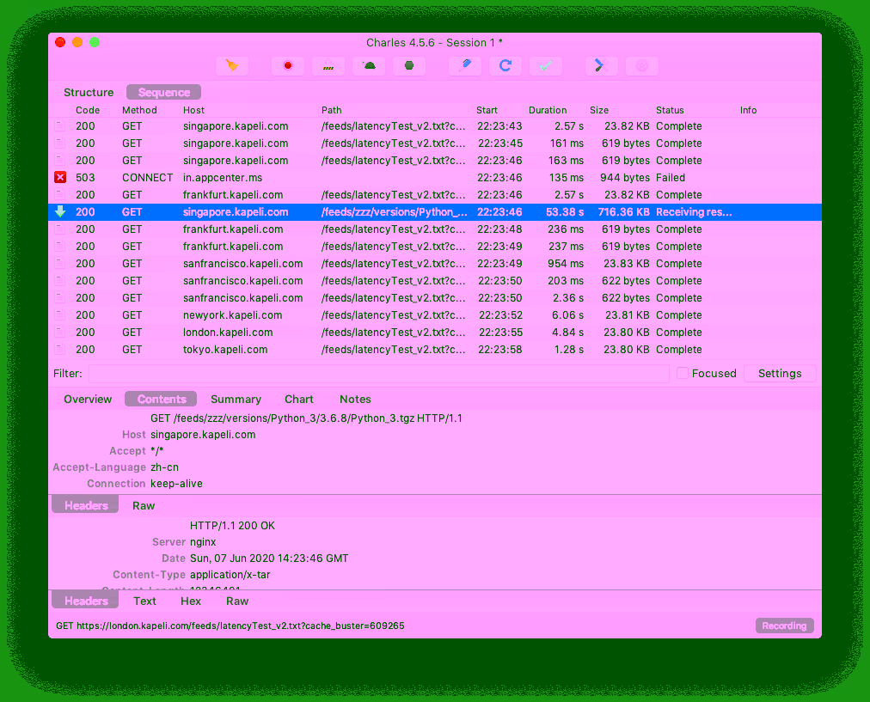This screenshot has height=702, width=870.
Task: Click the 22:23:58 start time cell
Action: tap(500, 350)
